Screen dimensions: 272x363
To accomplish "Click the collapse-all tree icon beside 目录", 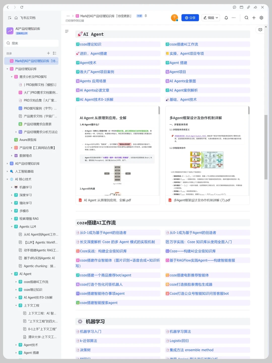I will pos(55,53).
